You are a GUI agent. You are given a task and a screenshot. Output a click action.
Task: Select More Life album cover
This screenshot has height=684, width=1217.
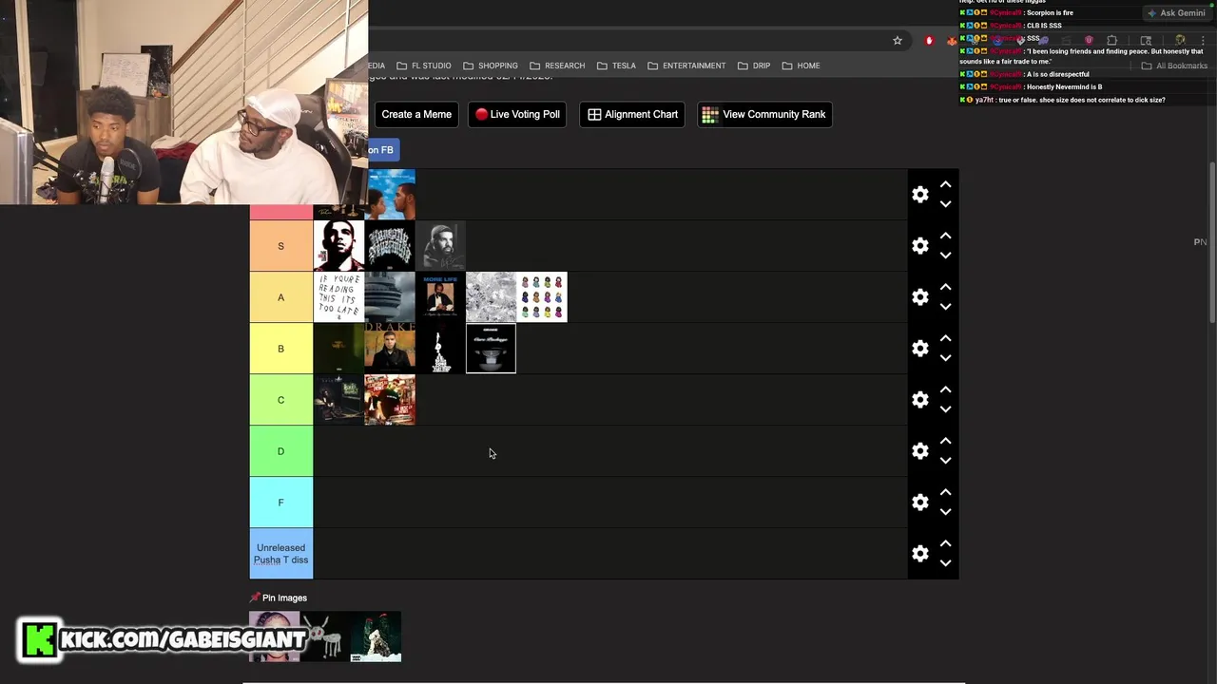coord(440,297)
